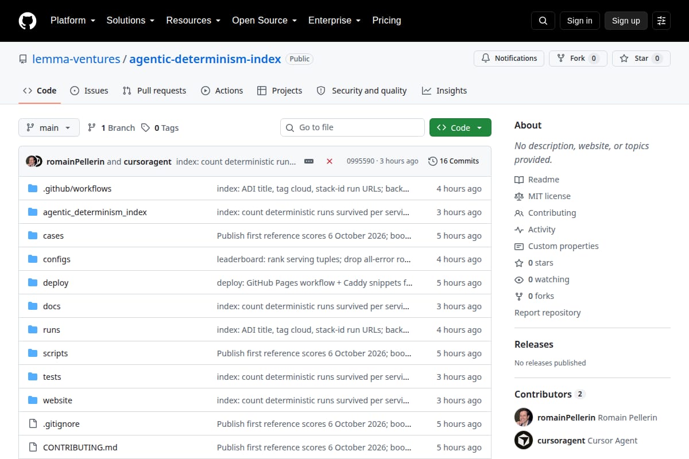Expand the Resources menu

[x=193, y=20]
